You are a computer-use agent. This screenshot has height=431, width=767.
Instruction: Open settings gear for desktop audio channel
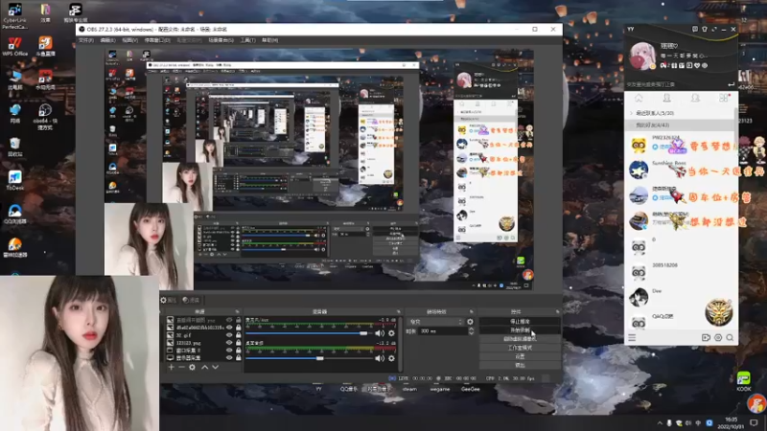(391, 358)
